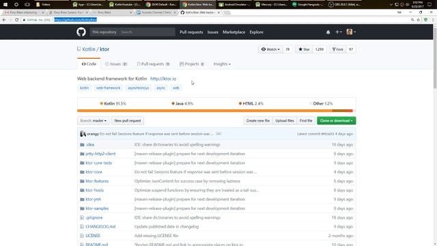The height and width of the screenshot is (246, 437).
Task: Switch to the Code tab
Action: (89, 64)
